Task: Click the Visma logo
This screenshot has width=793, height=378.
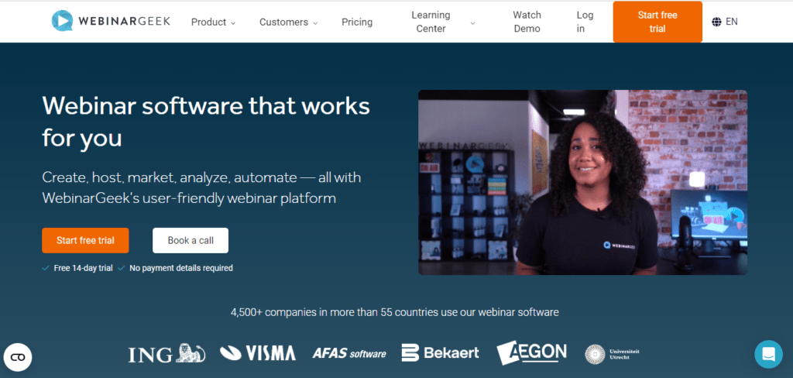Action: (x=258, y=352)
